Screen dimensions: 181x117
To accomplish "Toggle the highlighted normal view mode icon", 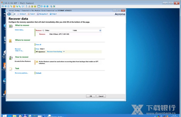I will 39,6.
